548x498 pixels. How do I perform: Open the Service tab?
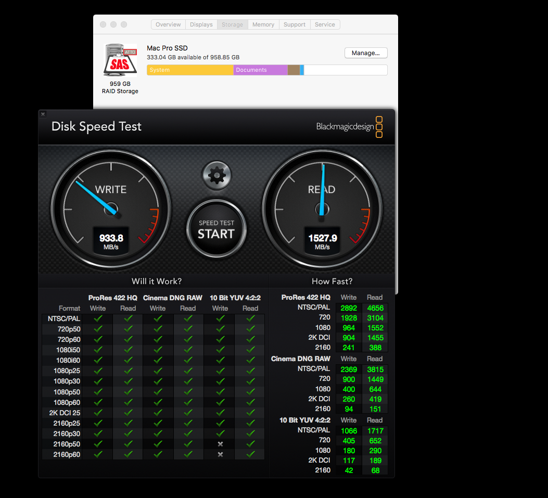tap(325, 24)
